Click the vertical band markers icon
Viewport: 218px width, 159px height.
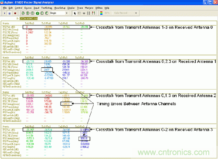pyautogui.click(x=89, y=13)
